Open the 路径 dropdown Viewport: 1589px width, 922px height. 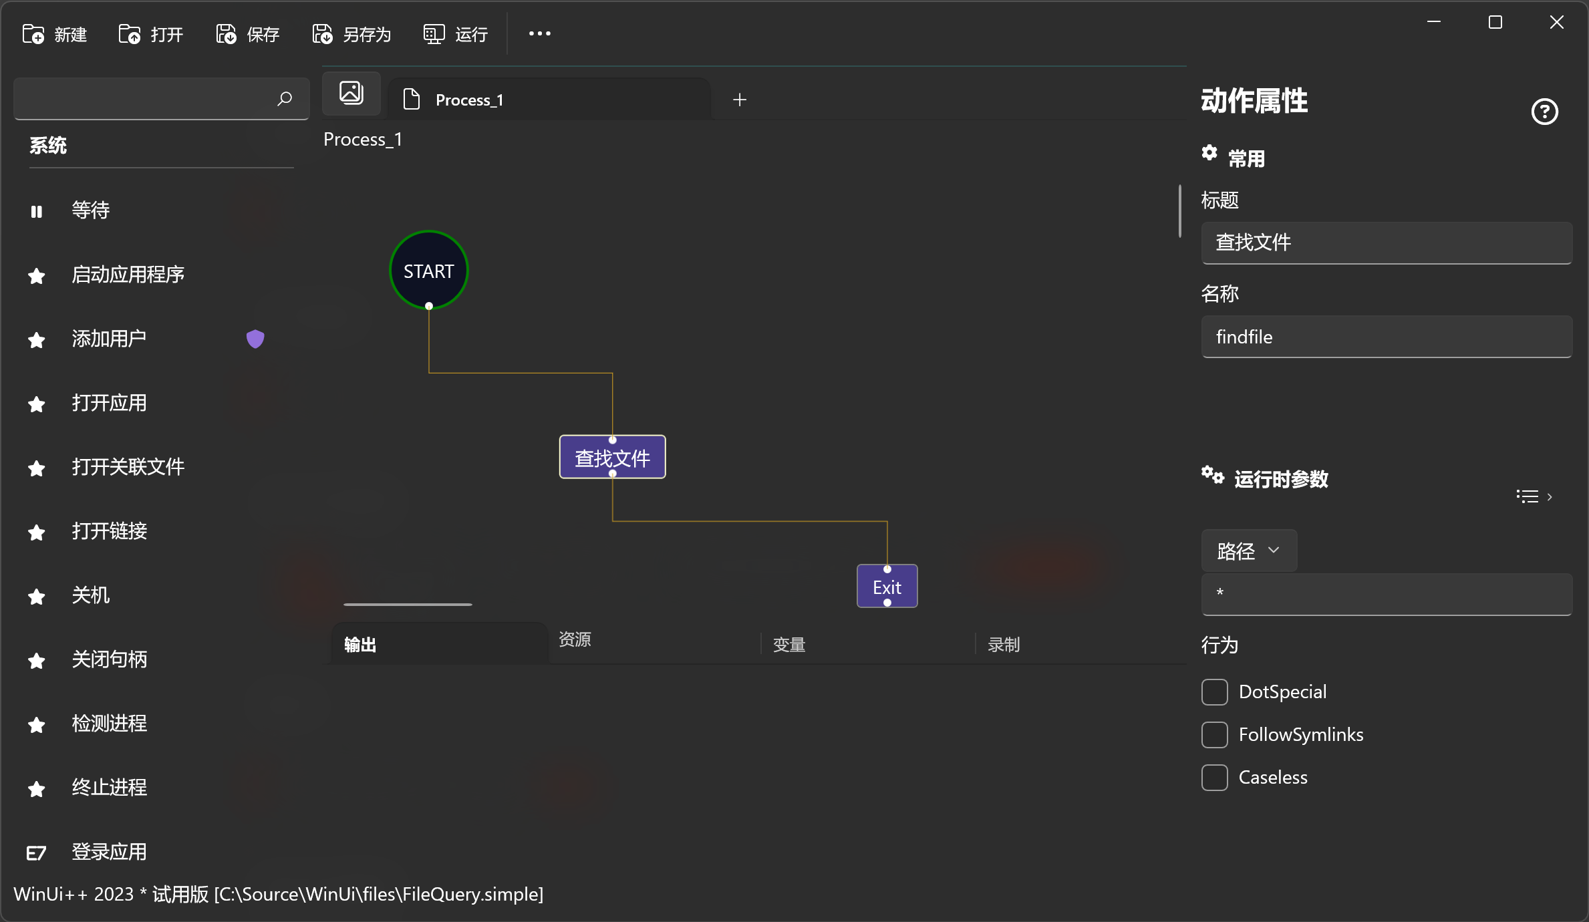pyautogui.click(x=1248, y=551)
